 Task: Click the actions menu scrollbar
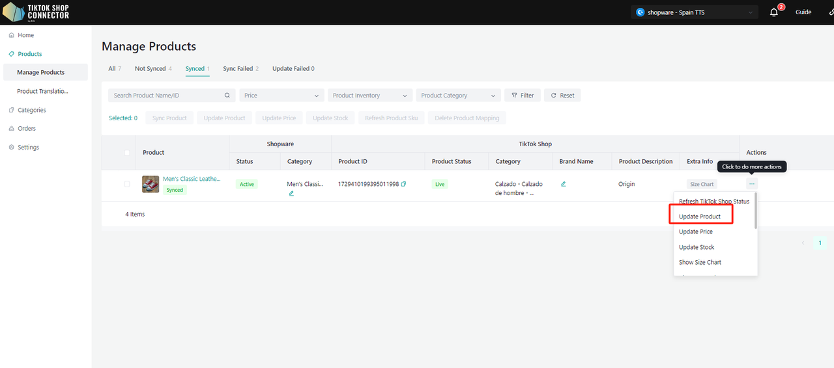click(755, 211)
